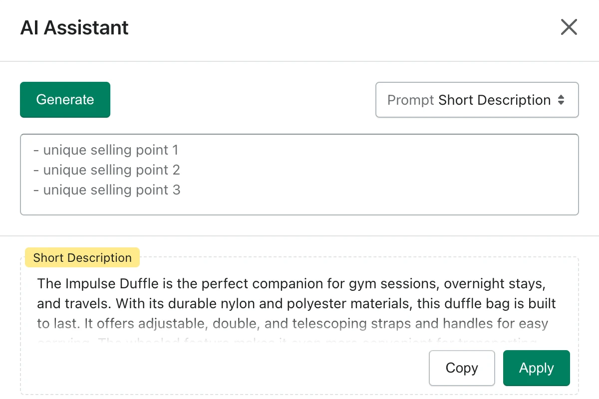Click the "unique selling point 3" placeholder line

click(107, 190)
